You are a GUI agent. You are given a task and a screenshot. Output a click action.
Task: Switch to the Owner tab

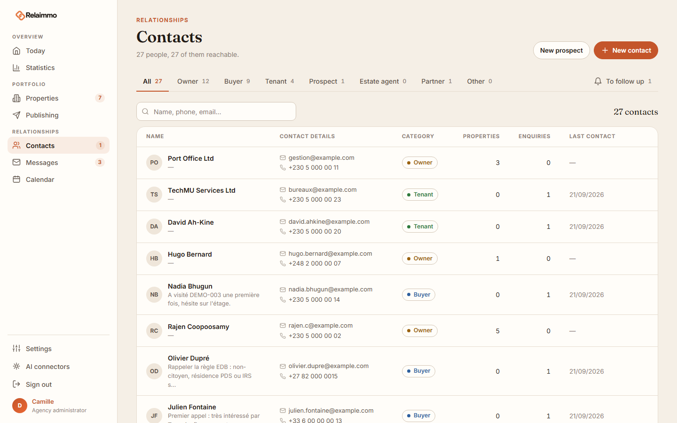(x=193, y=81)
